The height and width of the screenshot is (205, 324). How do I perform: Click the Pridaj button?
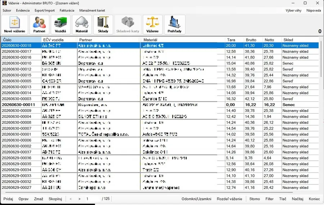(x=8, y=199)
